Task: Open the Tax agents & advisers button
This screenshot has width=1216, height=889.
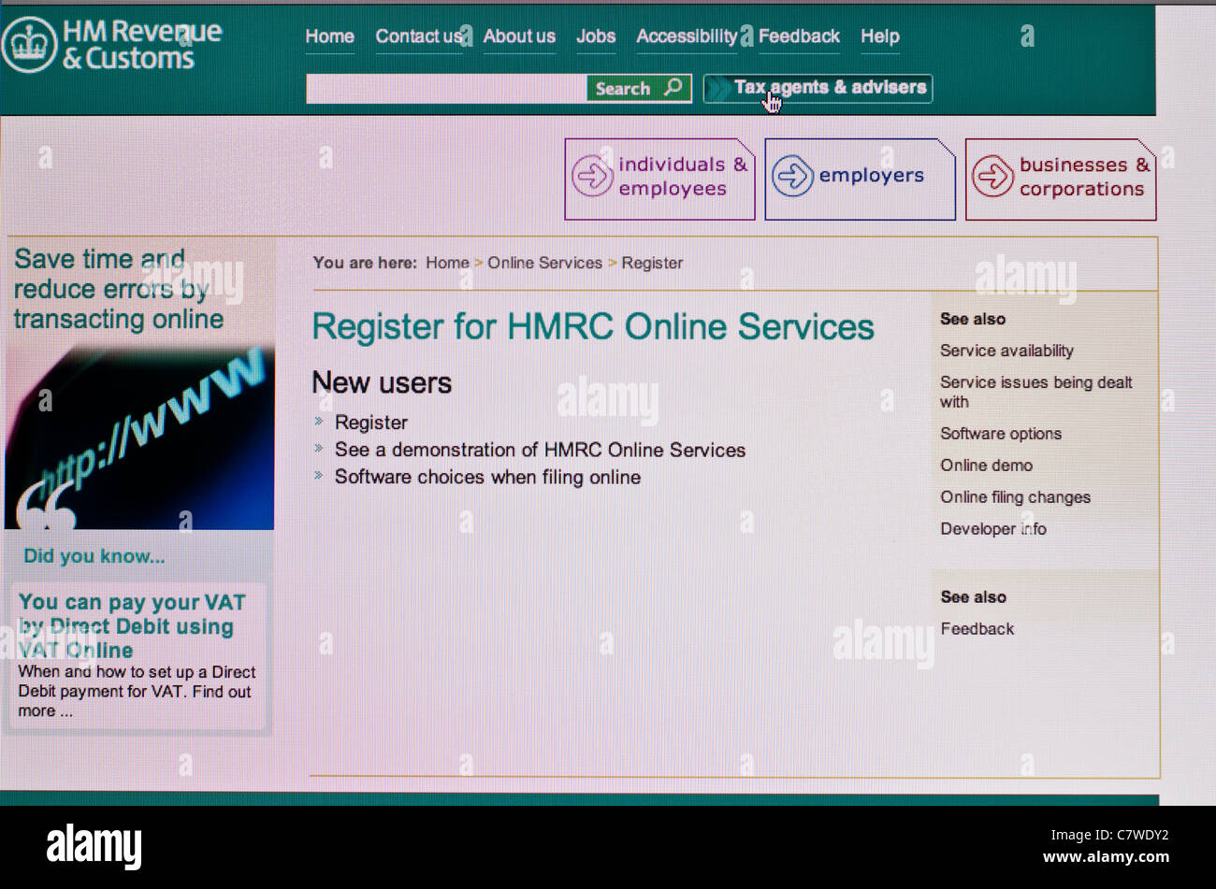Action: tap(818, 88)
